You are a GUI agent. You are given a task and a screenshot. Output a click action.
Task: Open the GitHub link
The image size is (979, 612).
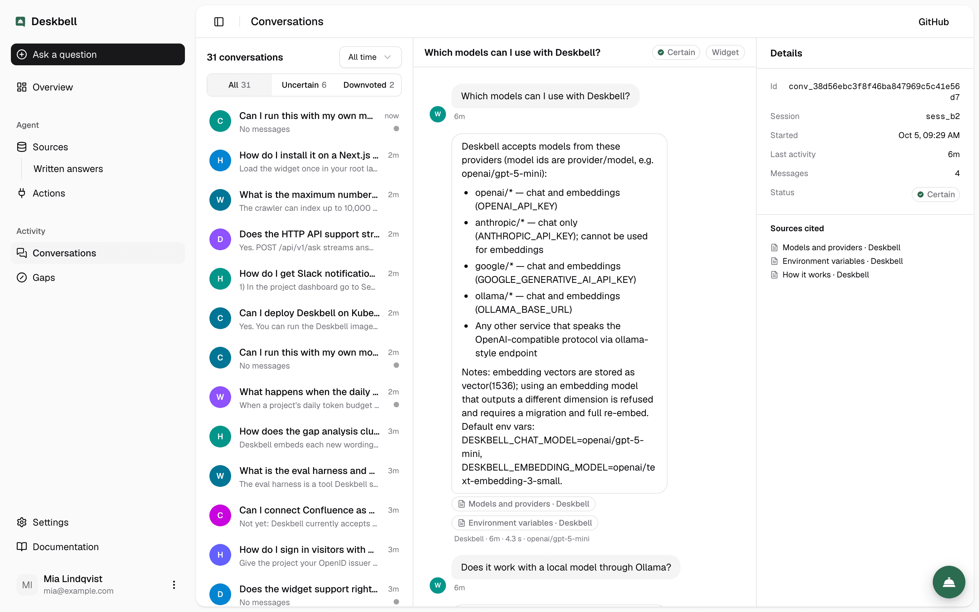click(933, 22)
